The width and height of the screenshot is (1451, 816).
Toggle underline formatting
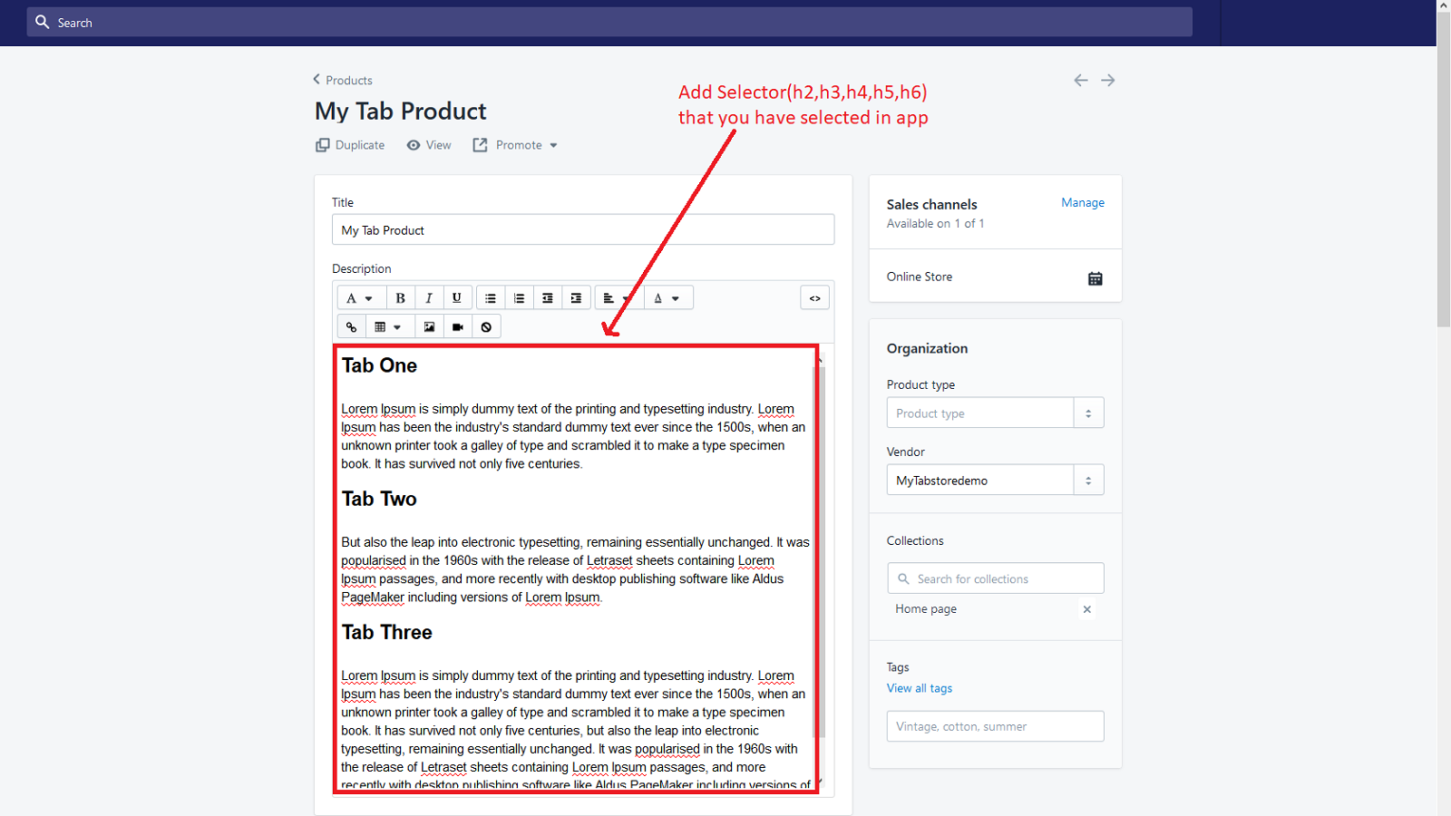(x=457, y=297)
